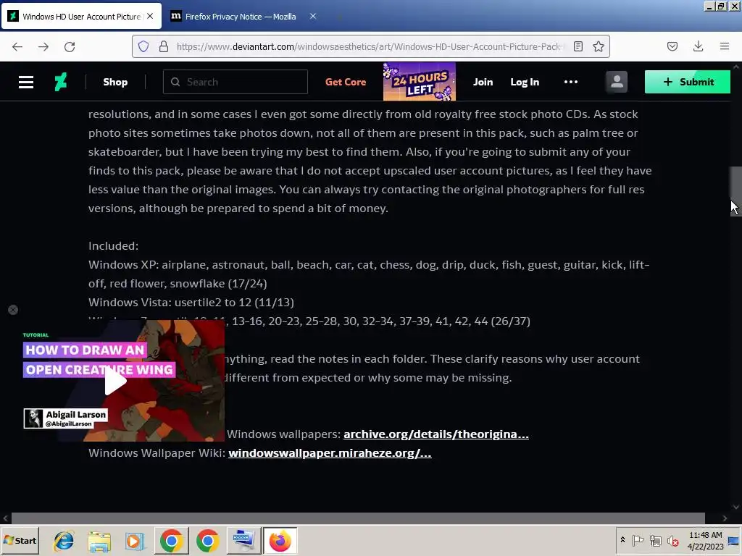Open the clock showing 11:48 AM

tap(705, 540)
